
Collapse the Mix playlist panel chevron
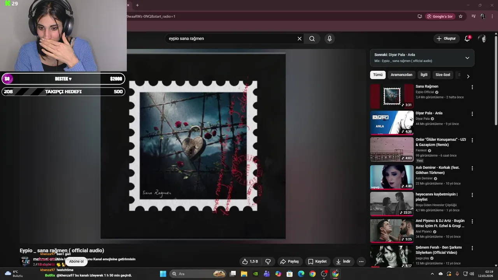click(x=467, y=58)
